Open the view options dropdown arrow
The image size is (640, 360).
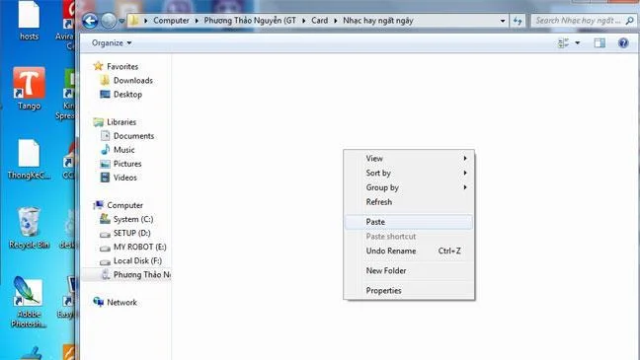click(578, 42)
